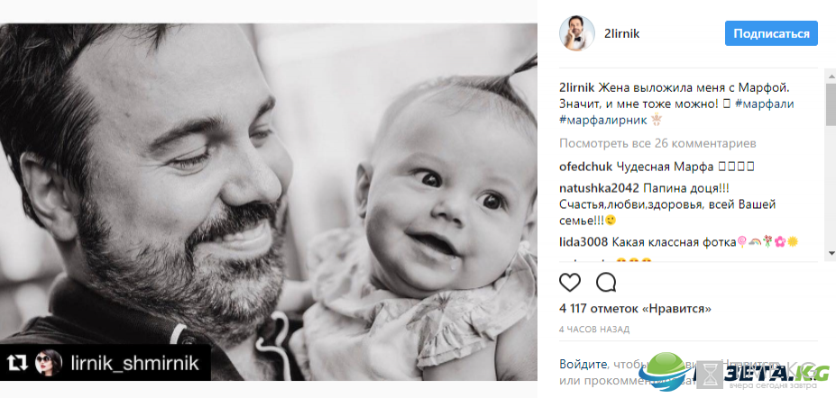
Task: Click the repost arrows icon on photo
Action: (x=17, y=364)
